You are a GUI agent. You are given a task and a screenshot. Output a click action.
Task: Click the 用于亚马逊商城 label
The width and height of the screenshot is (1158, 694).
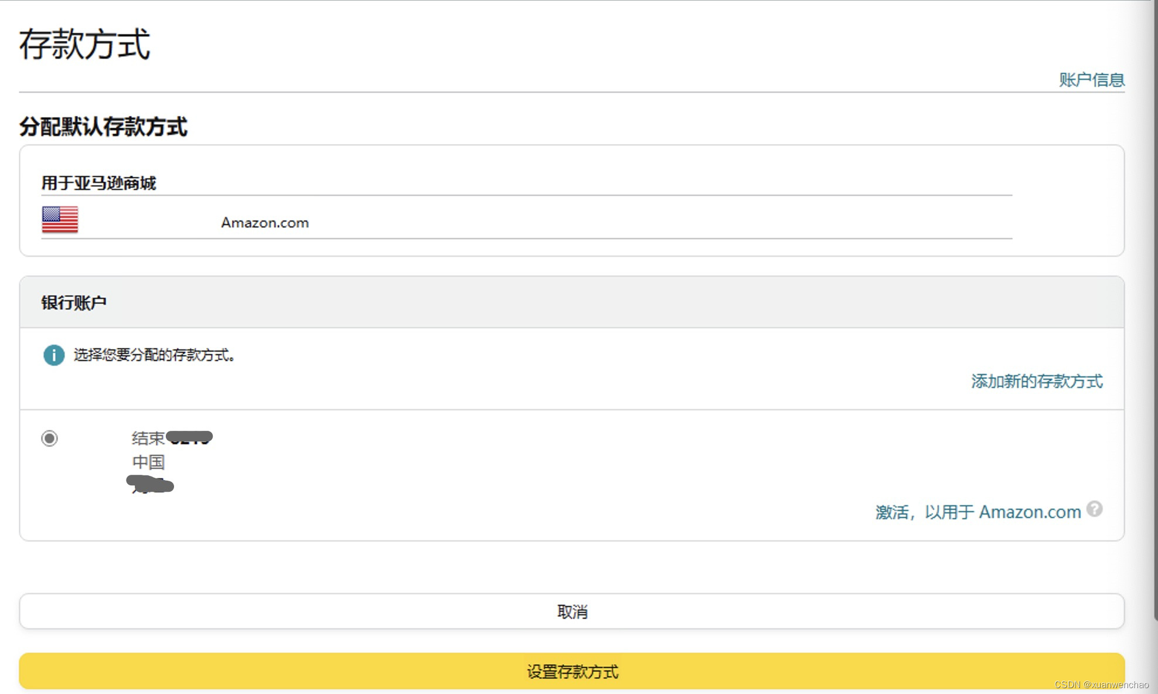[x=98, y=183]
